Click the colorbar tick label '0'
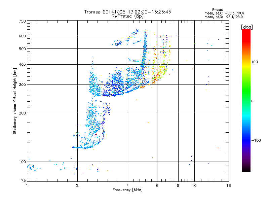The width and height of the screenshot is (269, 202). [252, 101]
